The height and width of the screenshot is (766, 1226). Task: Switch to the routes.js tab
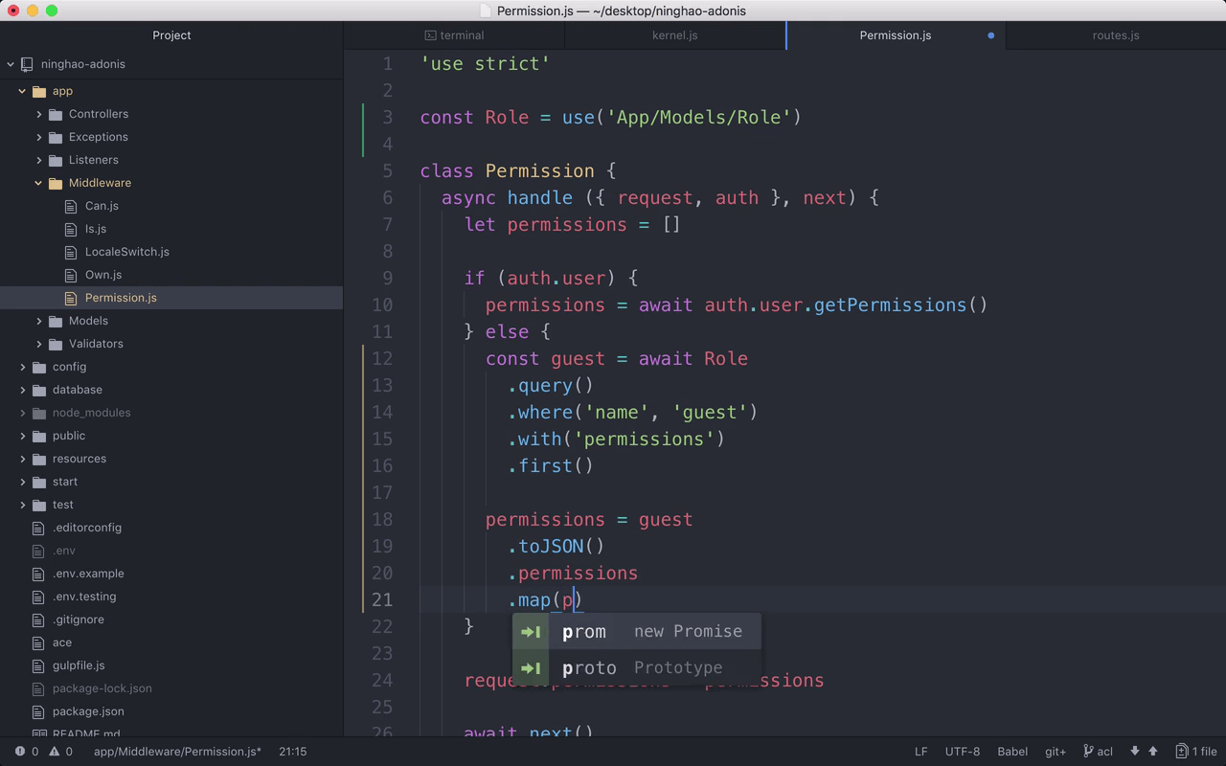(1115, 35)
